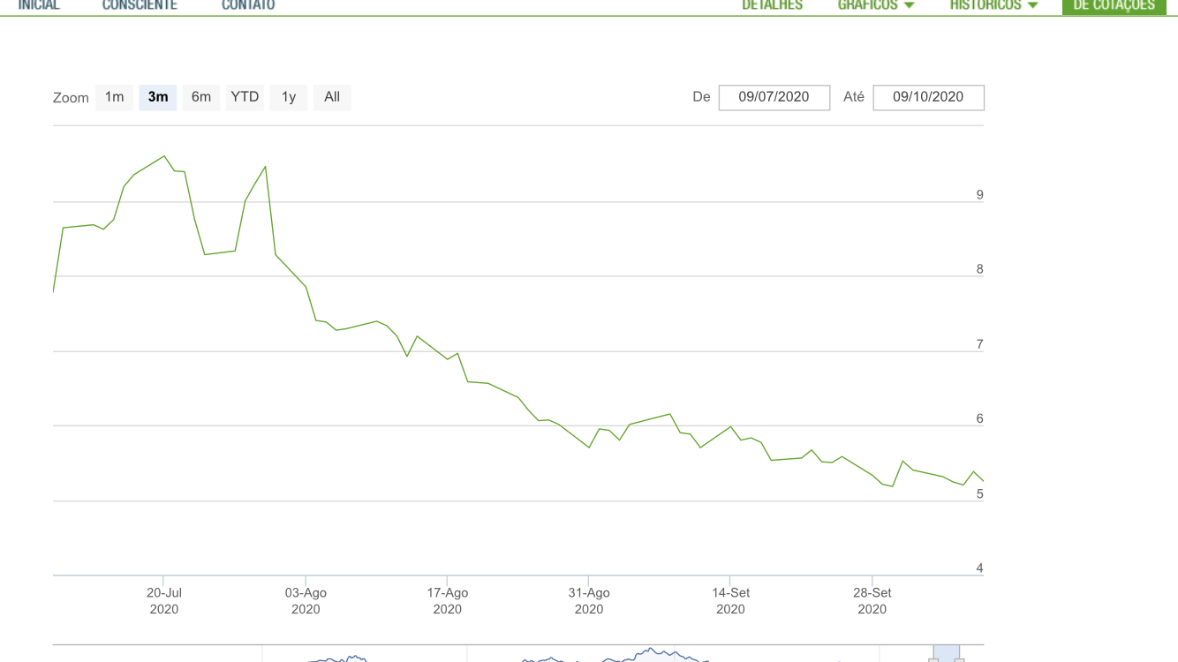Click the chart peak near 20-Jul
The height and width of the screenshot is (662, 1178).
point(164,156)
